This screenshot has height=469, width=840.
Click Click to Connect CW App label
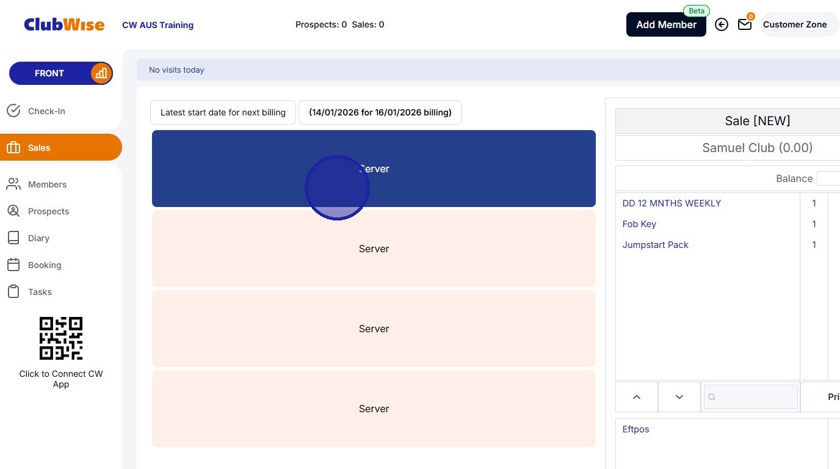point(61,379)
